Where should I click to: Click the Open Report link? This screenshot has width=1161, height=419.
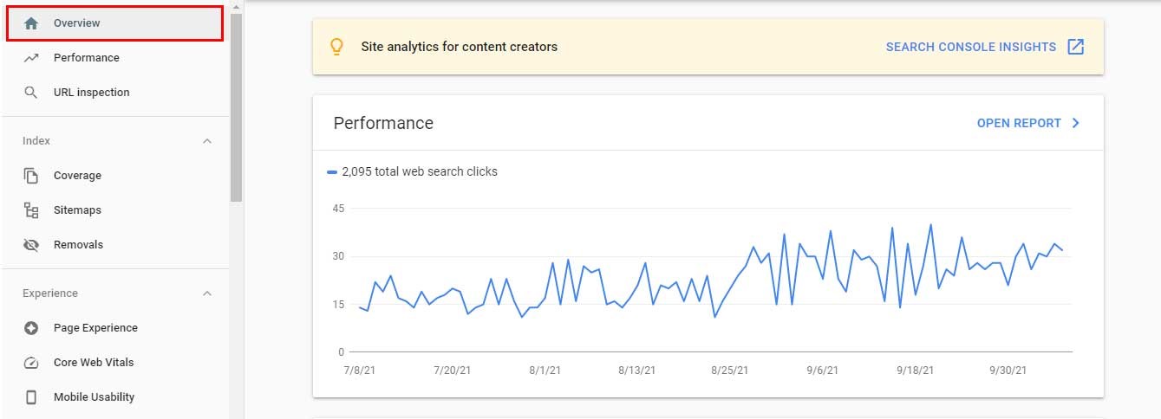(x=1019, y=123)
